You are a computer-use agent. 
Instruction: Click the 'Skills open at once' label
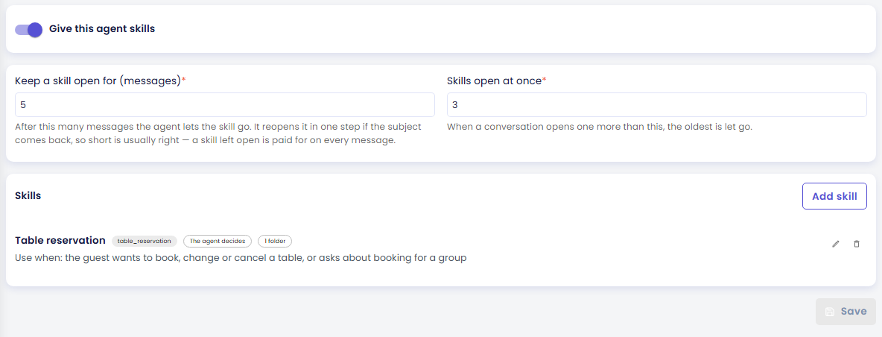497,81
